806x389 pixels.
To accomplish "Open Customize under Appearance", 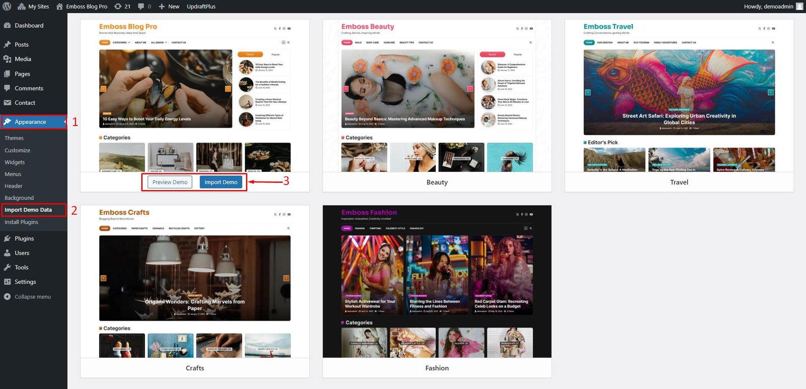I will pyautogui.click(x=17, y=150).
